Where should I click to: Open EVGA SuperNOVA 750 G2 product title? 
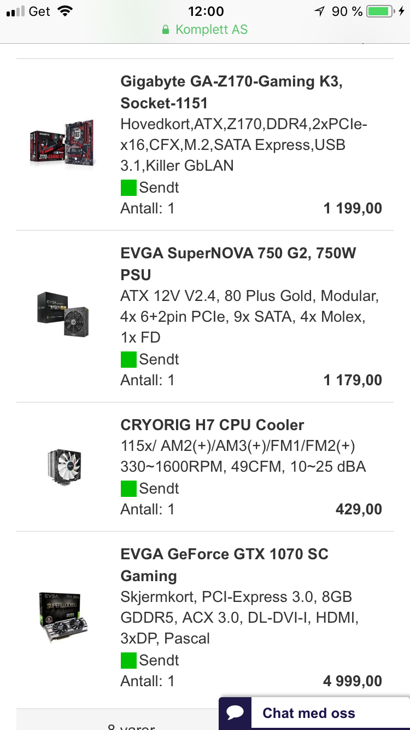pyautogui.click(x=238, y=264)
